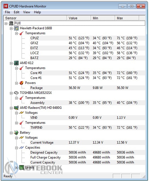Collapse the AMD K12 tree node
This screenshot has height=182, width=149.
(11, 63)
